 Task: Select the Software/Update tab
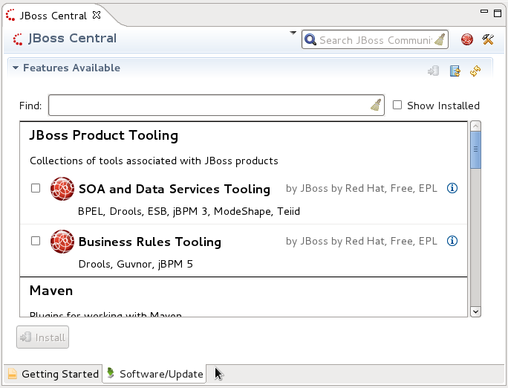154,374
